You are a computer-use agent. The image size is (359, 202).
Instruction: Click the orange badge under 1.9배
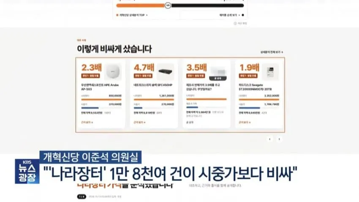(x=248, y=76)
